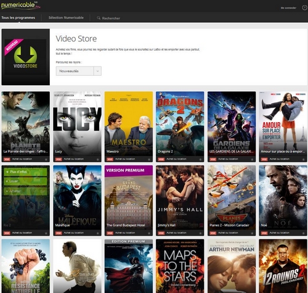Open the Maps to the Stars poster
The height and width of the screenshot is (293, 308).
(x=180, y=266)
